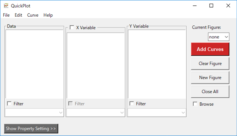237x136 pixels.
Task: Open the Help menu
Action: click(x=48, y=15)
